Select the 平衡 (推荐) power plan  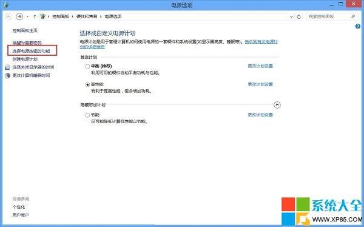pos(87,66)
